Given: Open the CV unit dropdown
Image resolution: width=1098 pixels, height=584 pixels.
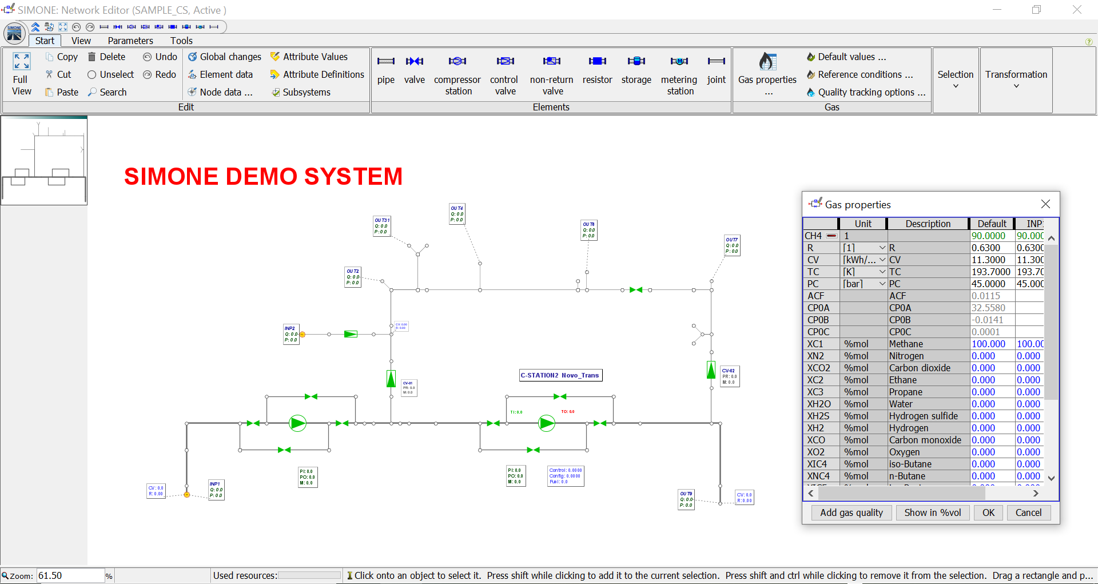Looking at the screenshot, I should pyautogui.click(x=882, y=260).
